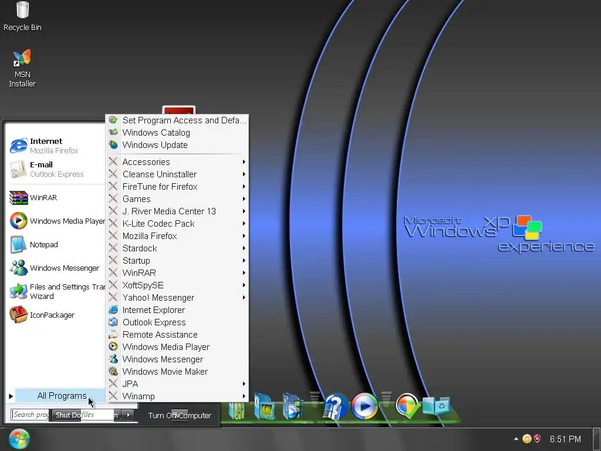Show hidden tray icons arrow
601x451 pixels.
(x=516, y=439)
